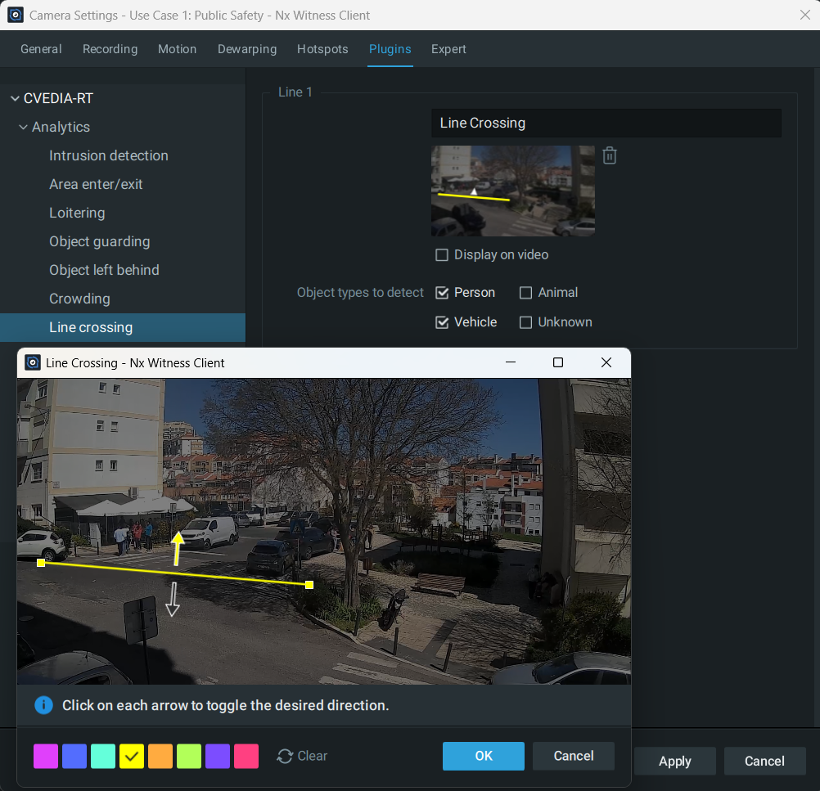Enable Display on video checkbox
The height and width of the screenshot is (791, 820).
point(442,255)
